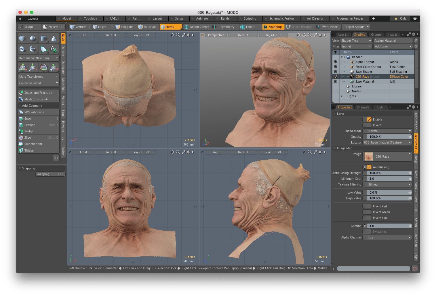The image size is (436, 296).
Task: Pick the Cone primitive tool
Action: pyautogui.click(x=54, y=38)
